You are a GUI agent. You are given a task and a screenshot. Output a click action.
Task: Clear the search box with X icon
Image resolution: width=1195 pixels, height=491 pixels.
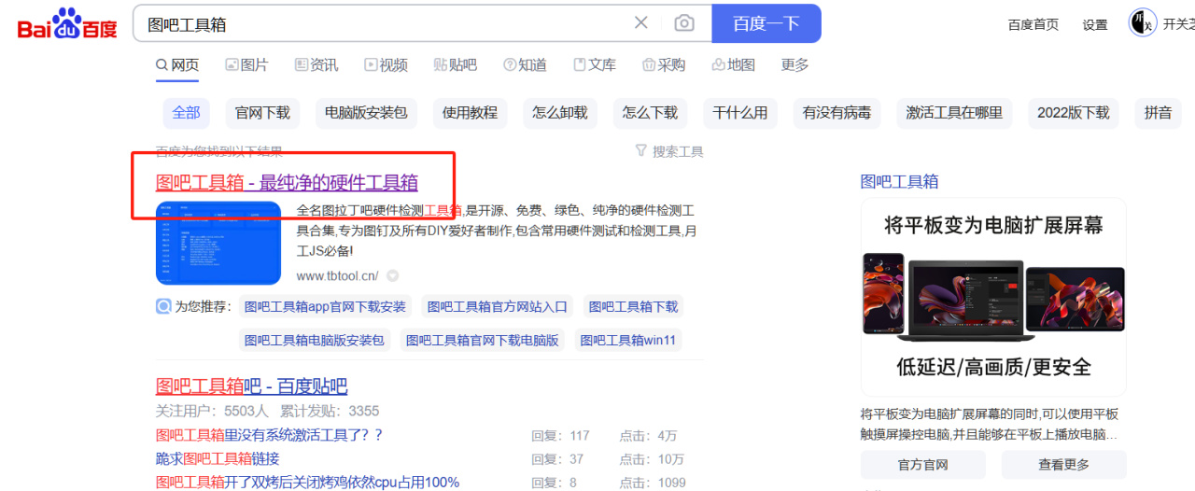point(640,23)
